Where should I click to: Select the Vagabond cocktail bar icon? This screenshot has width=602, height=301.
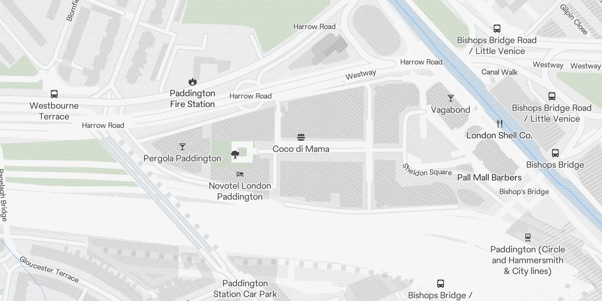coord(451,98)
